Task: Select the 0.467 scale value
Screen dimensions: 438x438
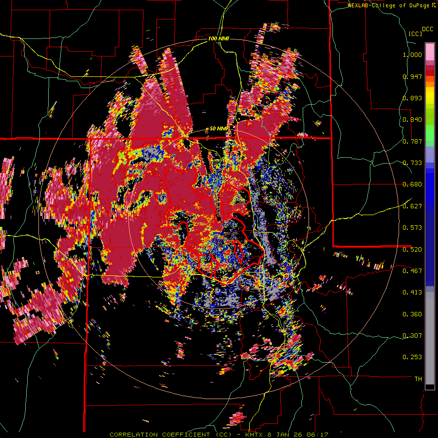Action: click(x=412, y=271)
